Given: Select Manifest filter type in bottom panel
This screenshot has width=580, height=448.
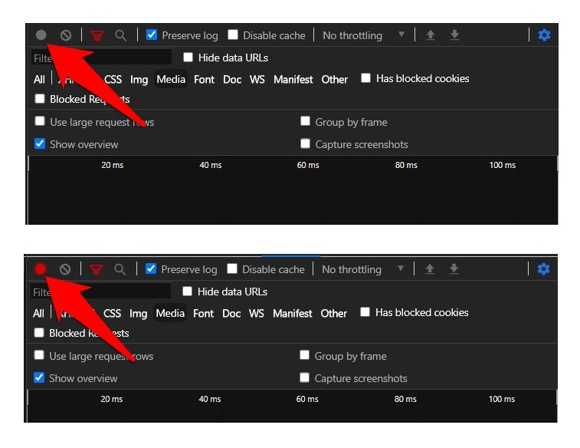Looking at the screenshot, I should tap(293, 314).
